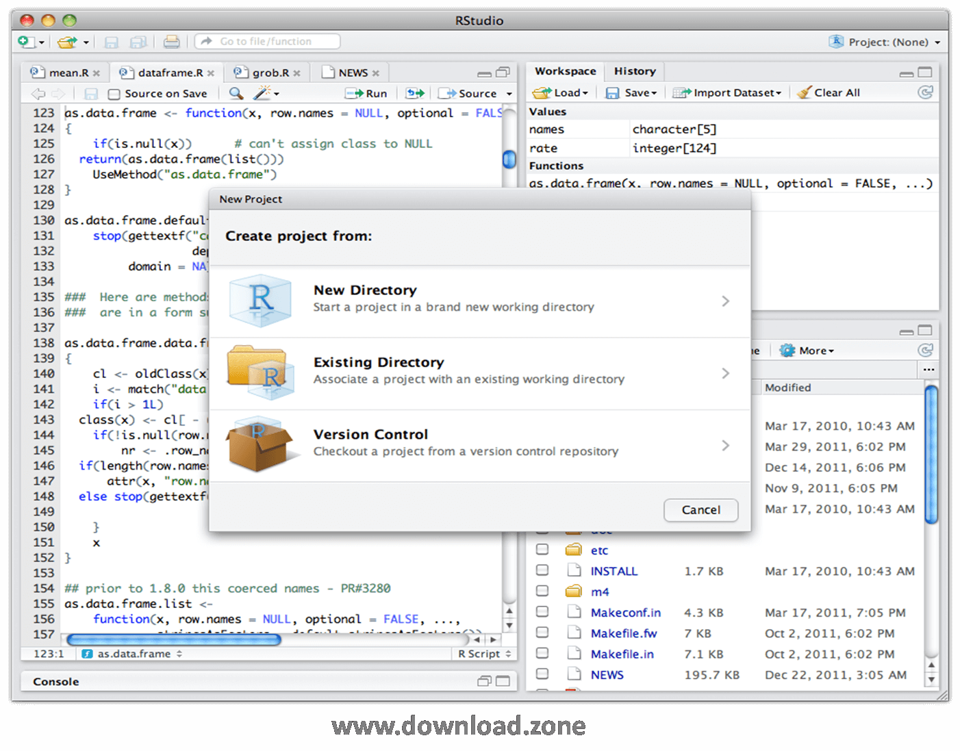Check the box next to m4 folder
This screenshot has width=960, height=751.
tap(542, 590)
